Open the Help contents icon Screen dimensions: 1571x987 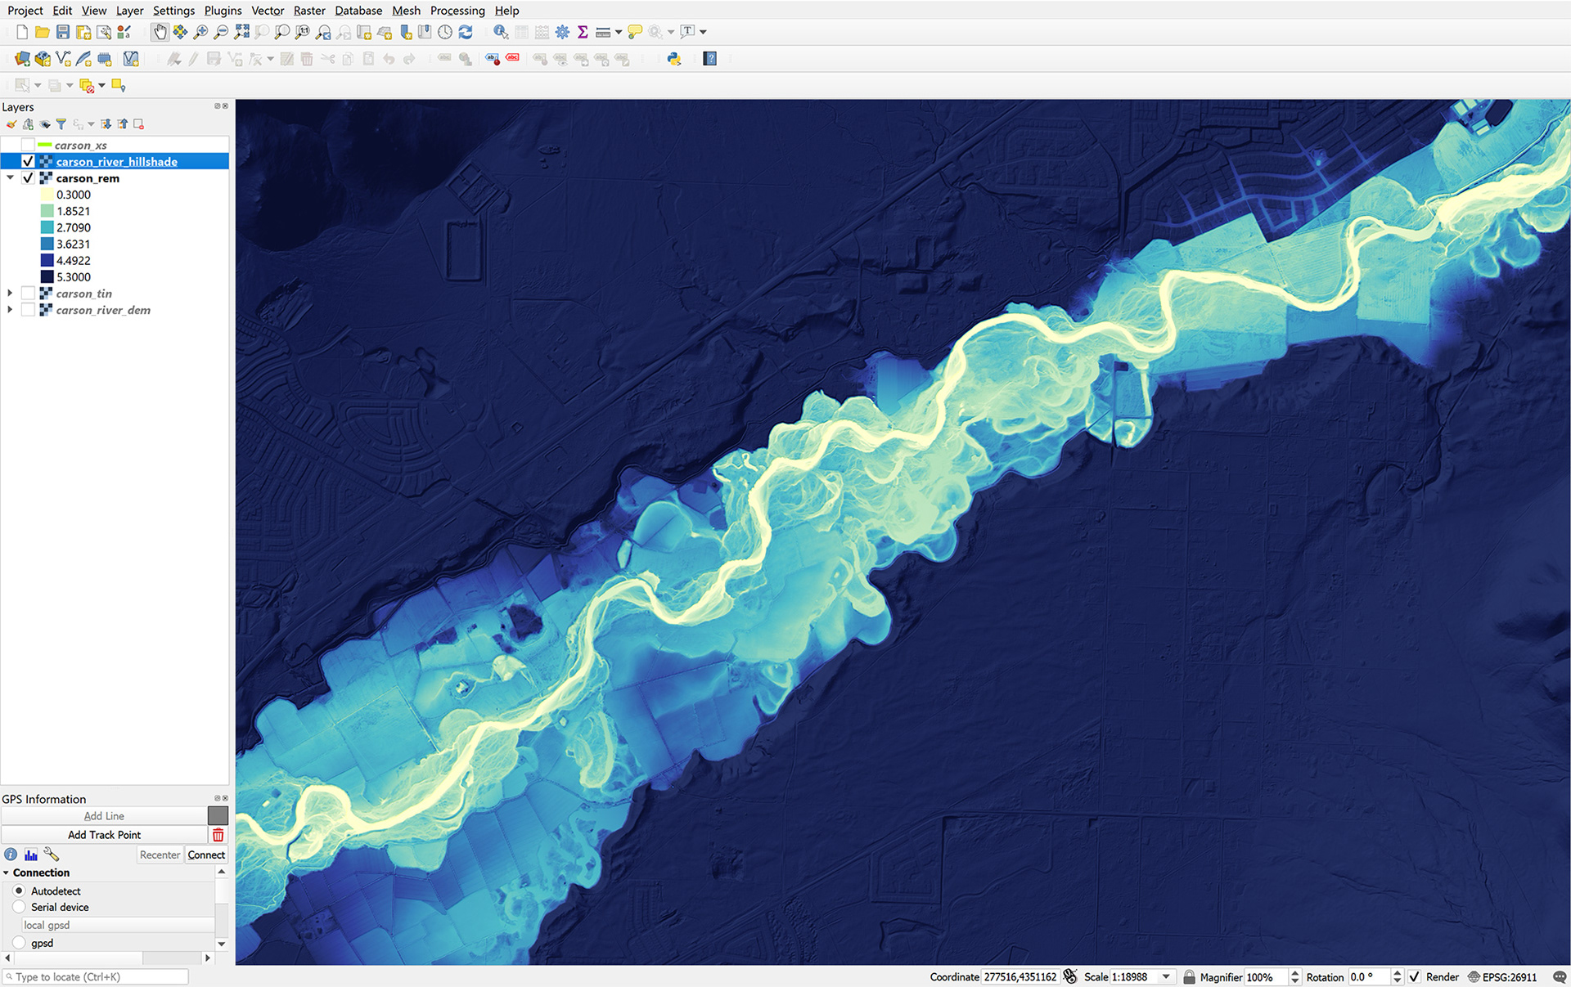(x=710, y=59)
